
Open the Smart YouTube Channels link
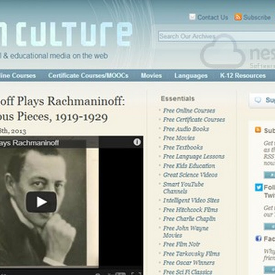point(183,188)
